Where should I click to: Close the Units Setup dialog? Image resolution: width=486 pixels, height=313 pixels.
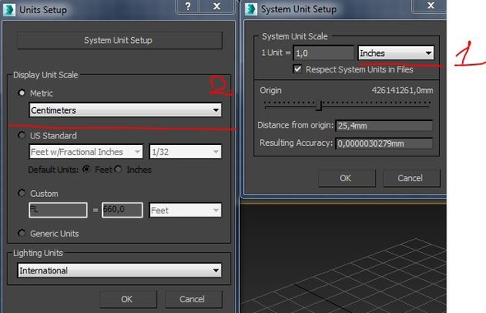[x=217, y=7]
